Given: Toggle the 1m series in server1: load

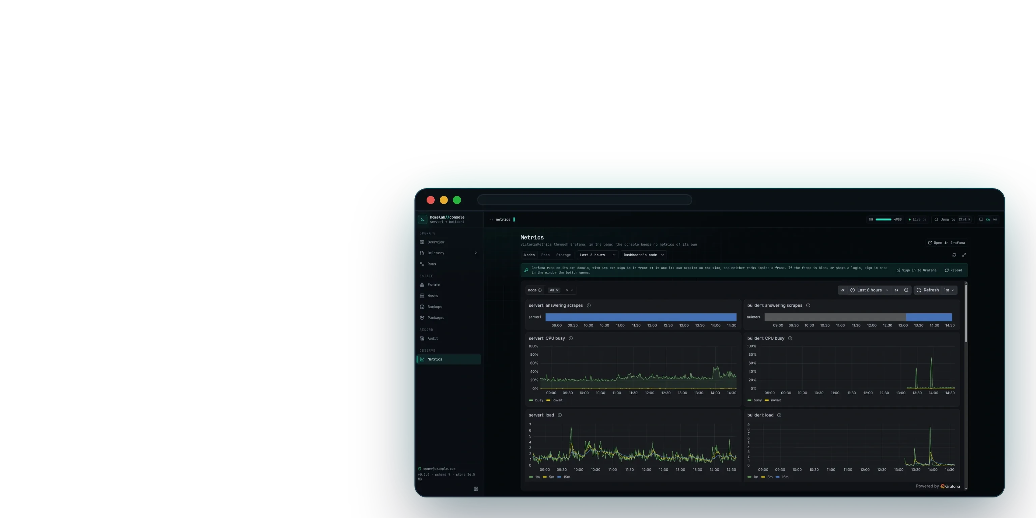Looking at the screenshot, I should pos(534,478).
